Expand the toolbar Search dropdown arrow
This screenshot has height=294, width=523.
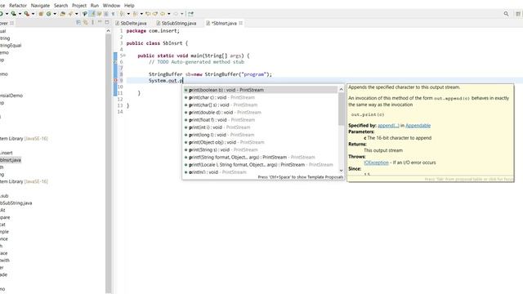coord(76,14)
